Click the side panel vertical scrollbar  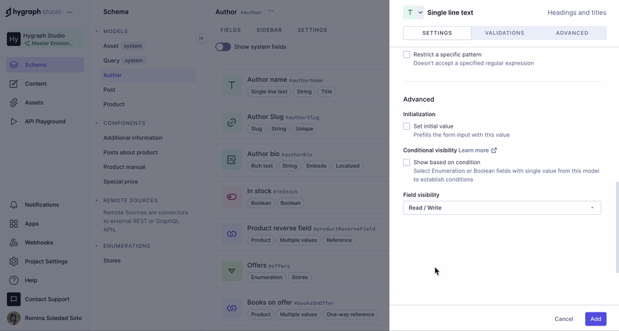click(x=616, y=227)
